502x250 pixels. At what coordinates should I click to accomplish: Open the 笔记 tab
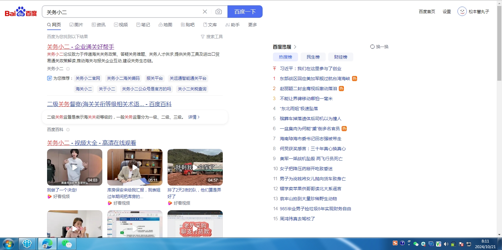143,25
